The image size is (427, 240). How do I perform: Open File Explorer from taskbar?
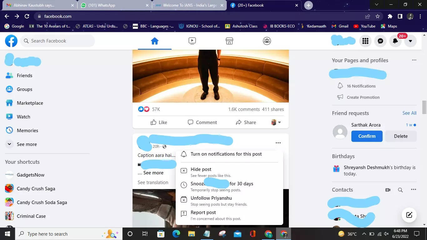coord(191,234)
